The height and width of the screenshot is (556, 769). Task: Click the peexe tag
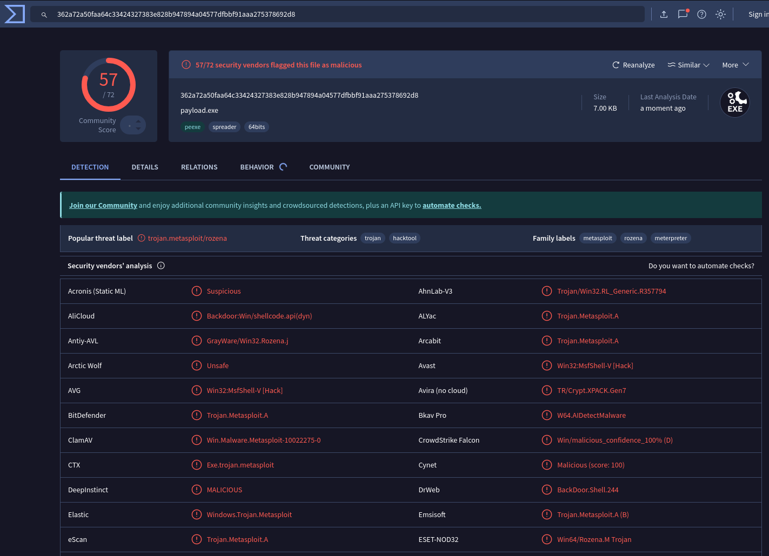(192, 127)
